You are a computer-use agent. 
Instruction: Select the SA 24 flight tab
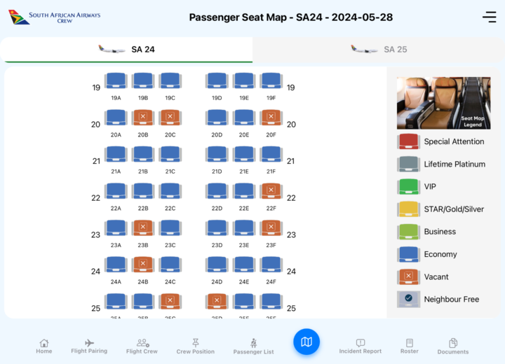pyautogui.click(x=126, y=50)
